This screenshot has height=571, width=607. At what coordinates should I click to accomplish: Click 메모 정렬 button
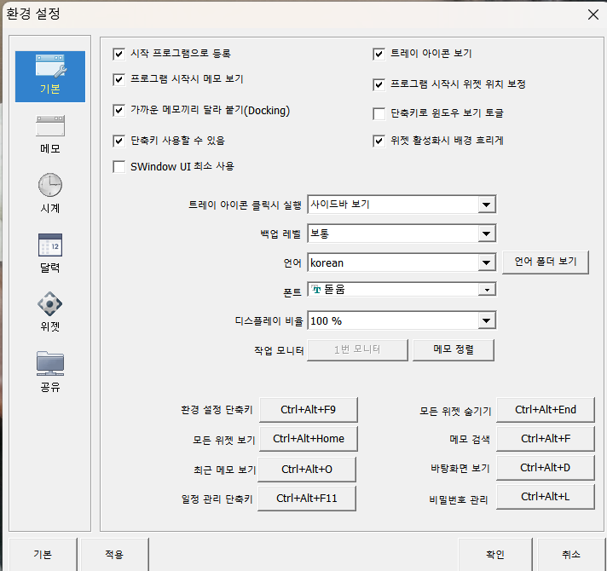(454, 349)
